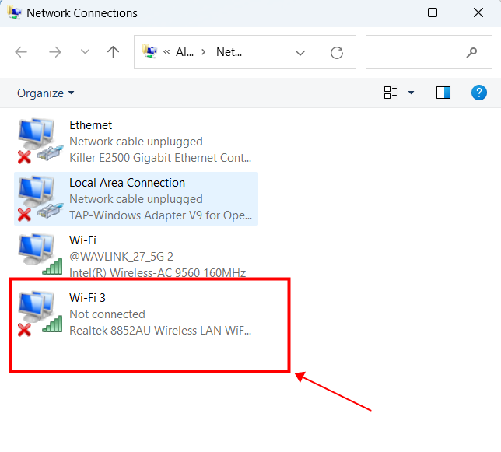Screen dimensions: 501x452
Task: Click the 'Net...' breadcrumb in address bar
Action: pos(229,52)
